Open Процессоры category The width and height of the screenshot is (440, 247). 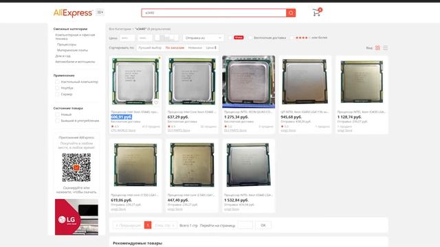67,45
